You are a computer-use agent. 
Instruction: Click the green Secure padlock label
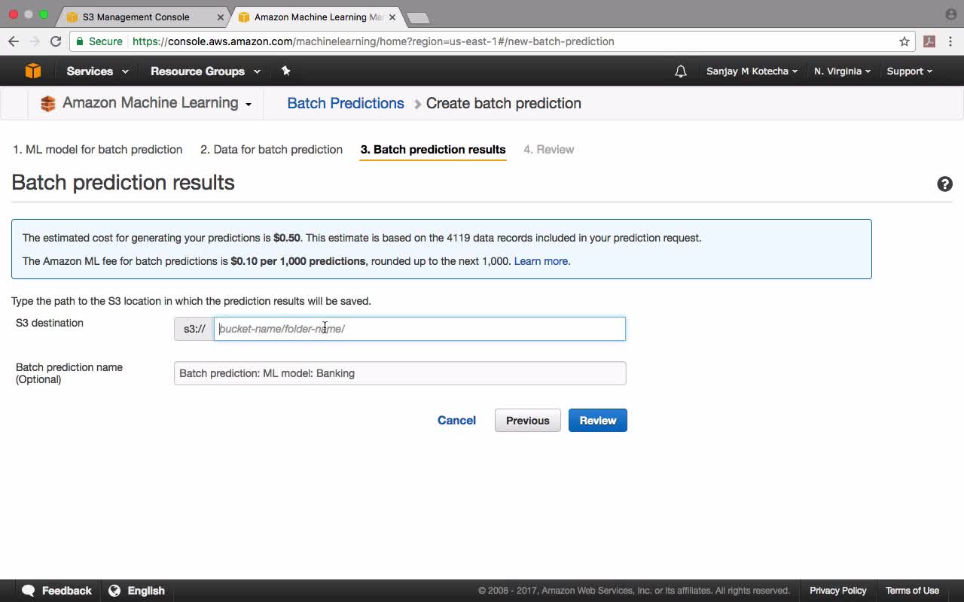(99, 41)
